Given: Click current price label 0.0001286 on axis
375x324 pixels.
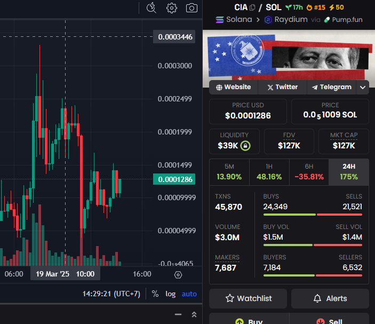Looking at the screenshot, I should click(x=174, y=179).
